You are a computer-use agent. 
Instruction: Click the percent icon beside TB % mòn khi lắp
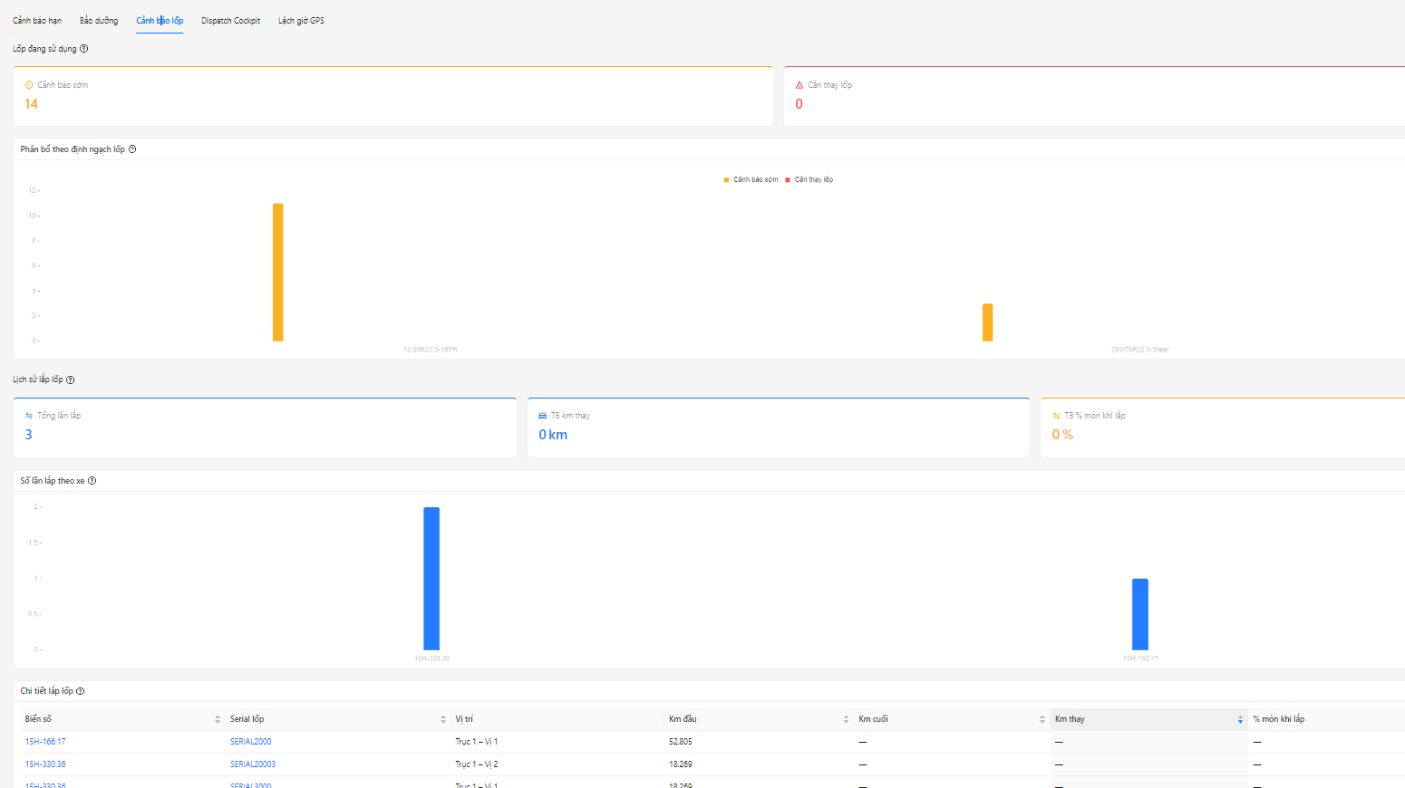click(x=1056, y=416)
